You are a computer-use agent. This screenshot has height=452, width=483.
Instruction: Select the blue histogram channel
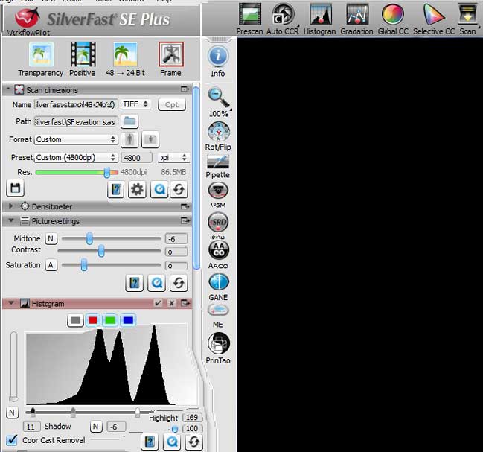point(128,320)
